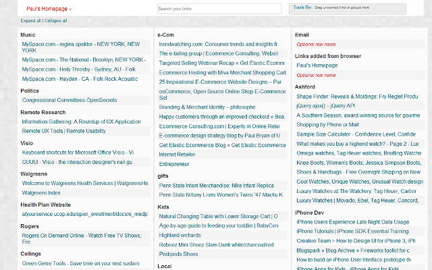
Task: Open atyourservice.ucop.edu enrollment link
Action: tap(85, 214)
